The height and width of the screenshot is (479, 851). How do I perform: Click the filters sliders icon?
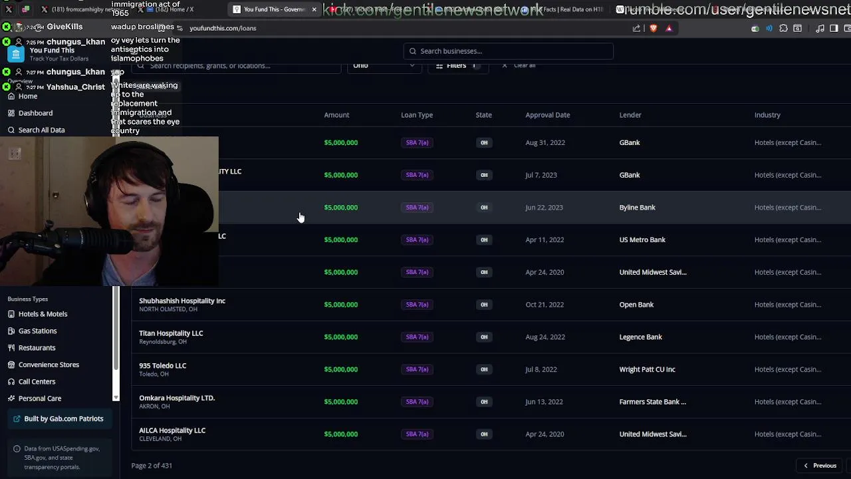click(x=439, y=66)
